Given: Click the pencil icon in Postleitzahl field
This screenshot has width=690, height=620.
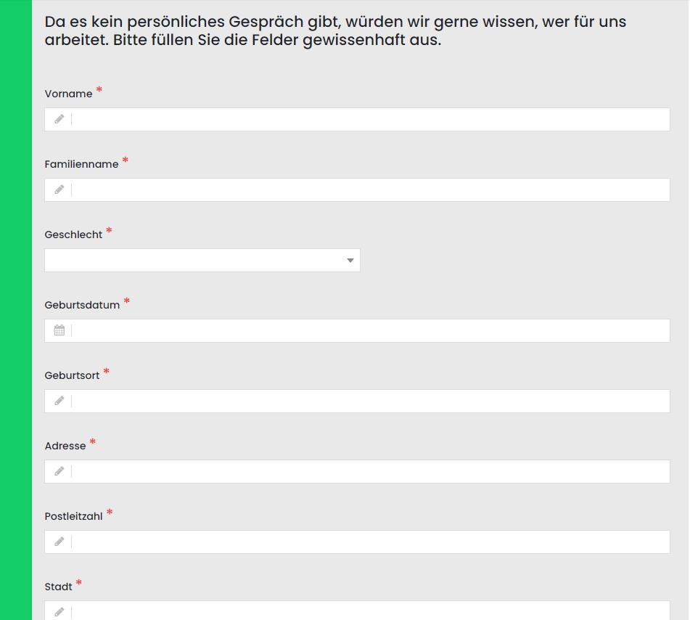Looking at the screenshot, I should 59,542.
